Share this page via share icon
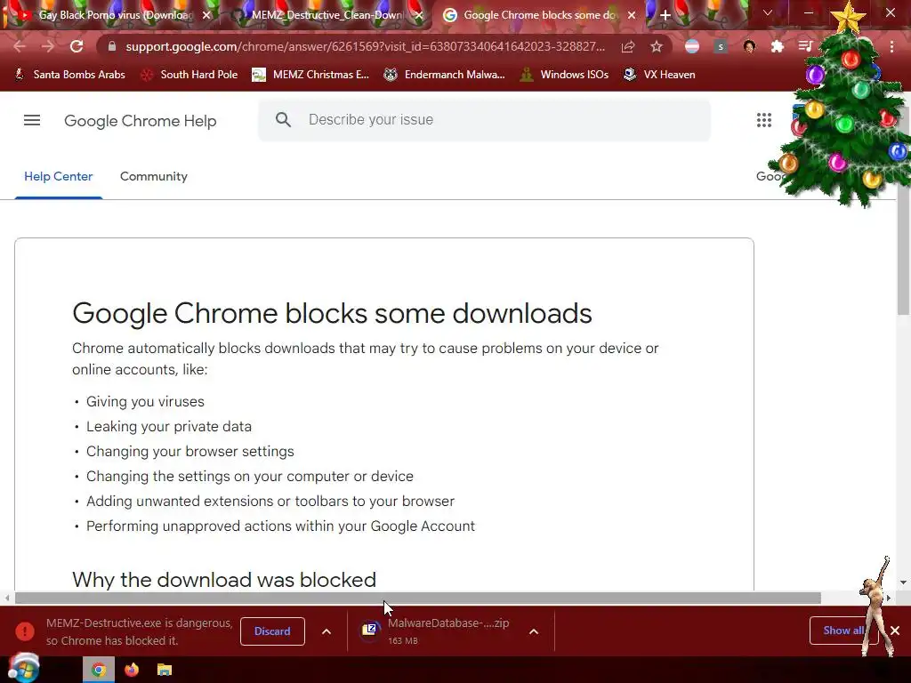Screen dimensions: 911x683 [x=628, y=46]
